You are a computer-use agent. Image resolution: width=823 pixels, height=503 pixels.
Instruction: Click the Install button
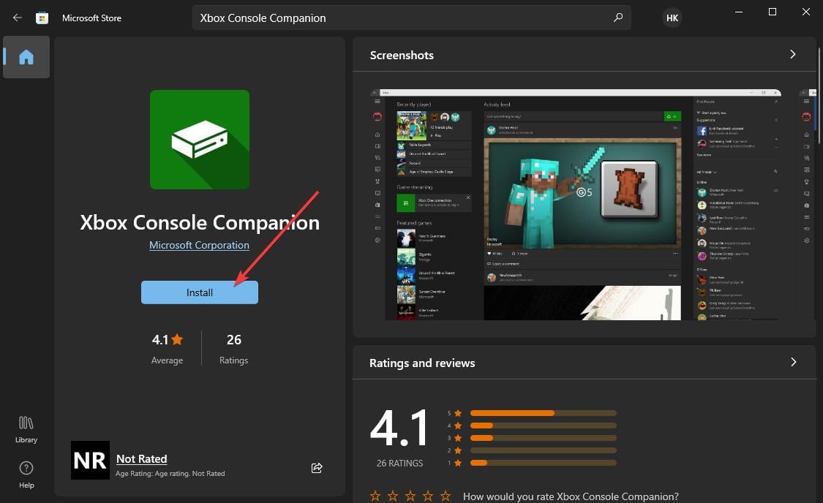pyautogui.click(x=200, y=292)
